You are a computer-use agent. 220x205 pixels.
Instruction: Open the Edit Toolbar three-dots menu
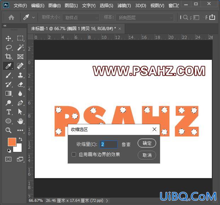(20, 130)
